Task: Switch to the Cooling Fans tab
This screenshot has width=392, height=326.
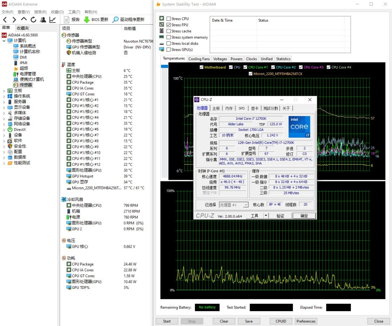Action: coord(199,59)
